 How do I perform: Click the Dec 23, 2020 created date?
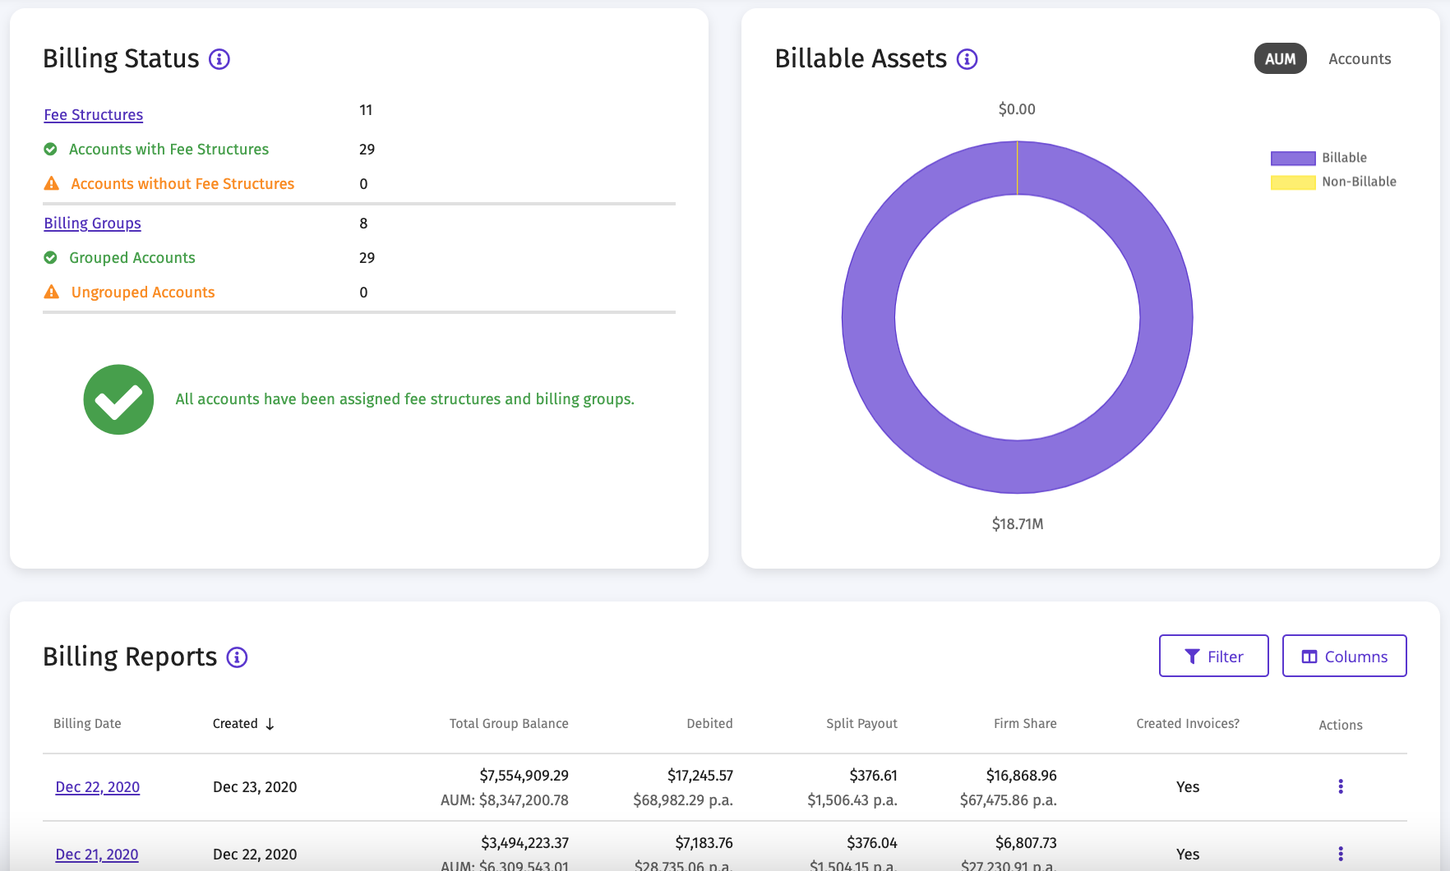coord(255,787)
